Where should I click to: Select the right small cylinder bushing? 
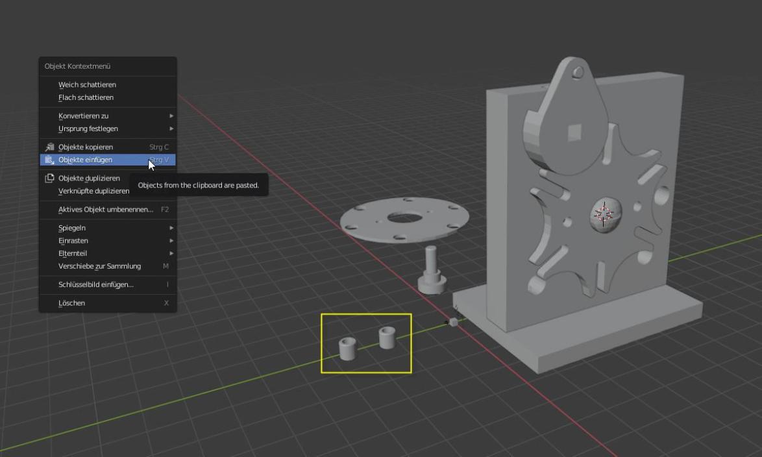coord(387,338)
